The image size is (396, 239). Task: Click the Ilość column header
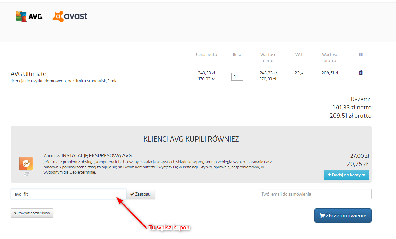click(x=237, y=54)
